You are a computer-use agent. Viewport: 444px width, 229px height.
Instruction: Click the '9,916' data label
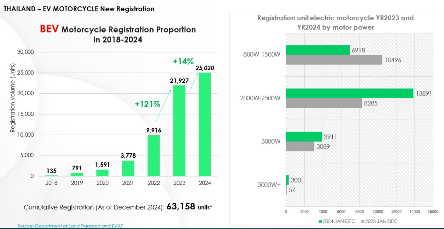(x=154, y=131)
